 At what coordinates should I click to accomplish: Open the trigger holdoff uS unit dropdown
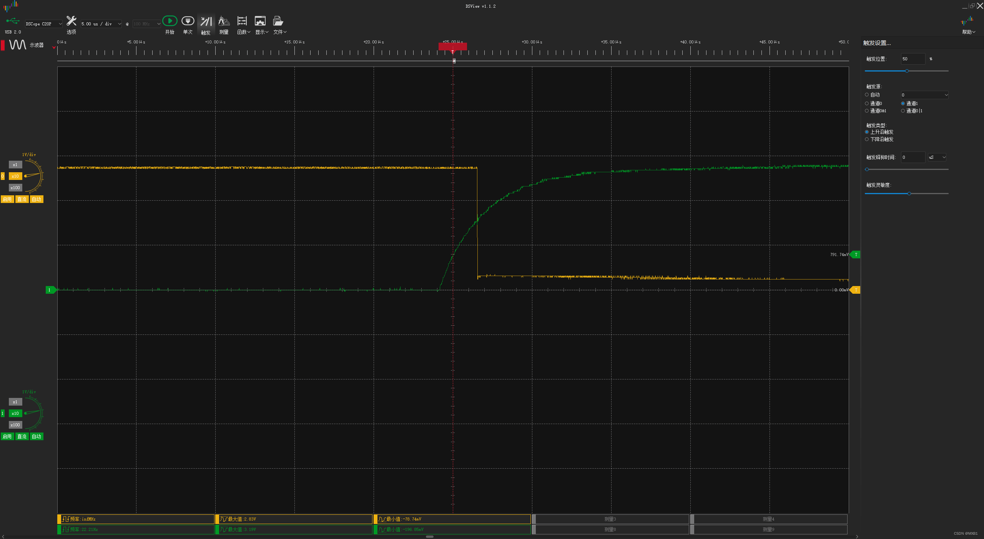(x=937, y=157)
